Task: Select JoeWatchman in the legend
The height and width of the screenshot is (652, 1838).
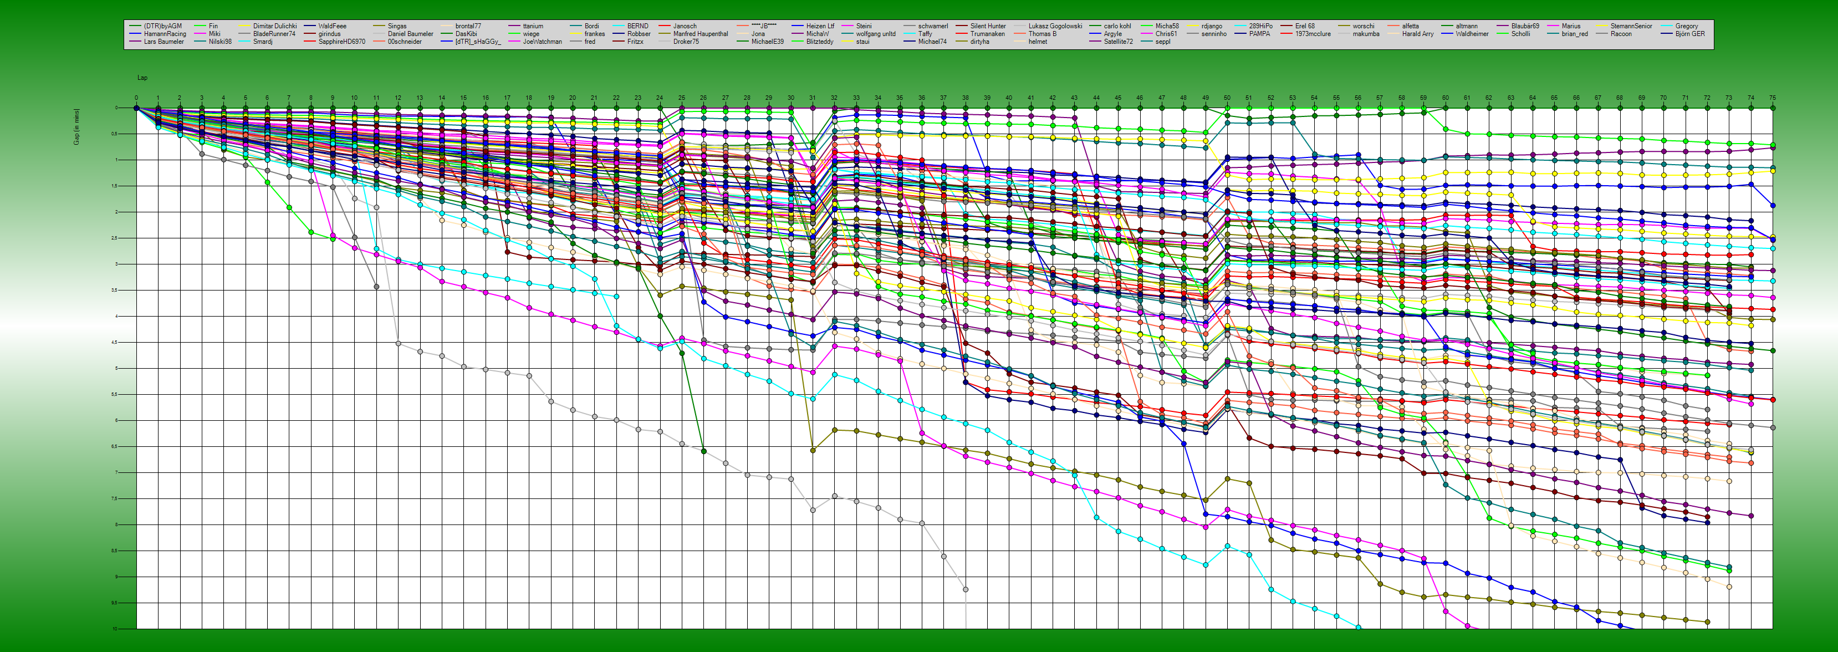Action: [542, 42]
